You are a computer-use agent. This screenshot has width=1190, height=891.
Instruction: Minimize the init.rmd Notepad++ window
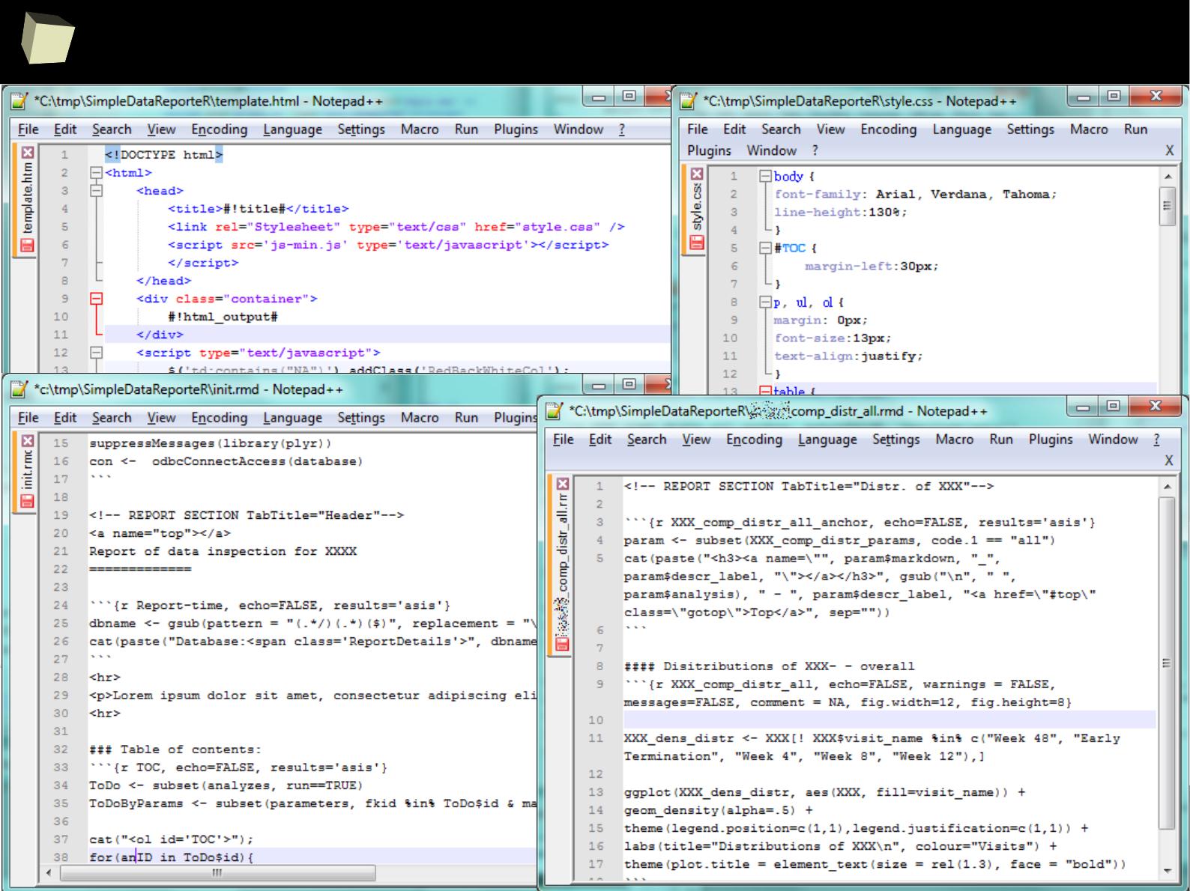pos(598,385)
